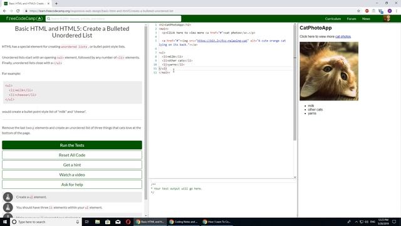Open a new browser tab
Screen dimensions: 401x226
pyautogui.click(x=56, y=4)
